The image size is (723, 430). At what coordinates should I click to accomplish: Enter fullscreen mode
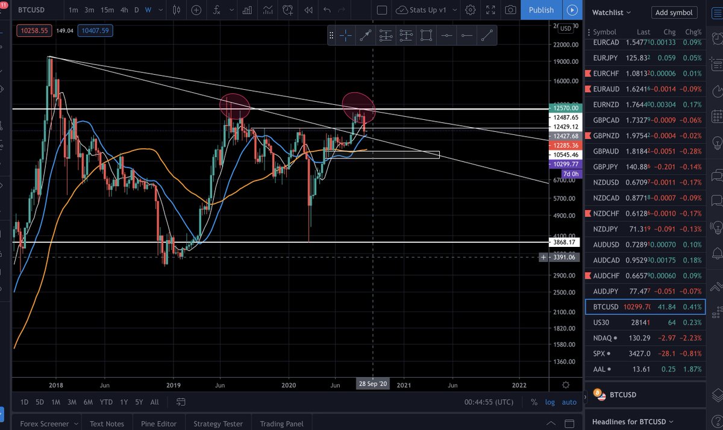(x=491, y=10)
